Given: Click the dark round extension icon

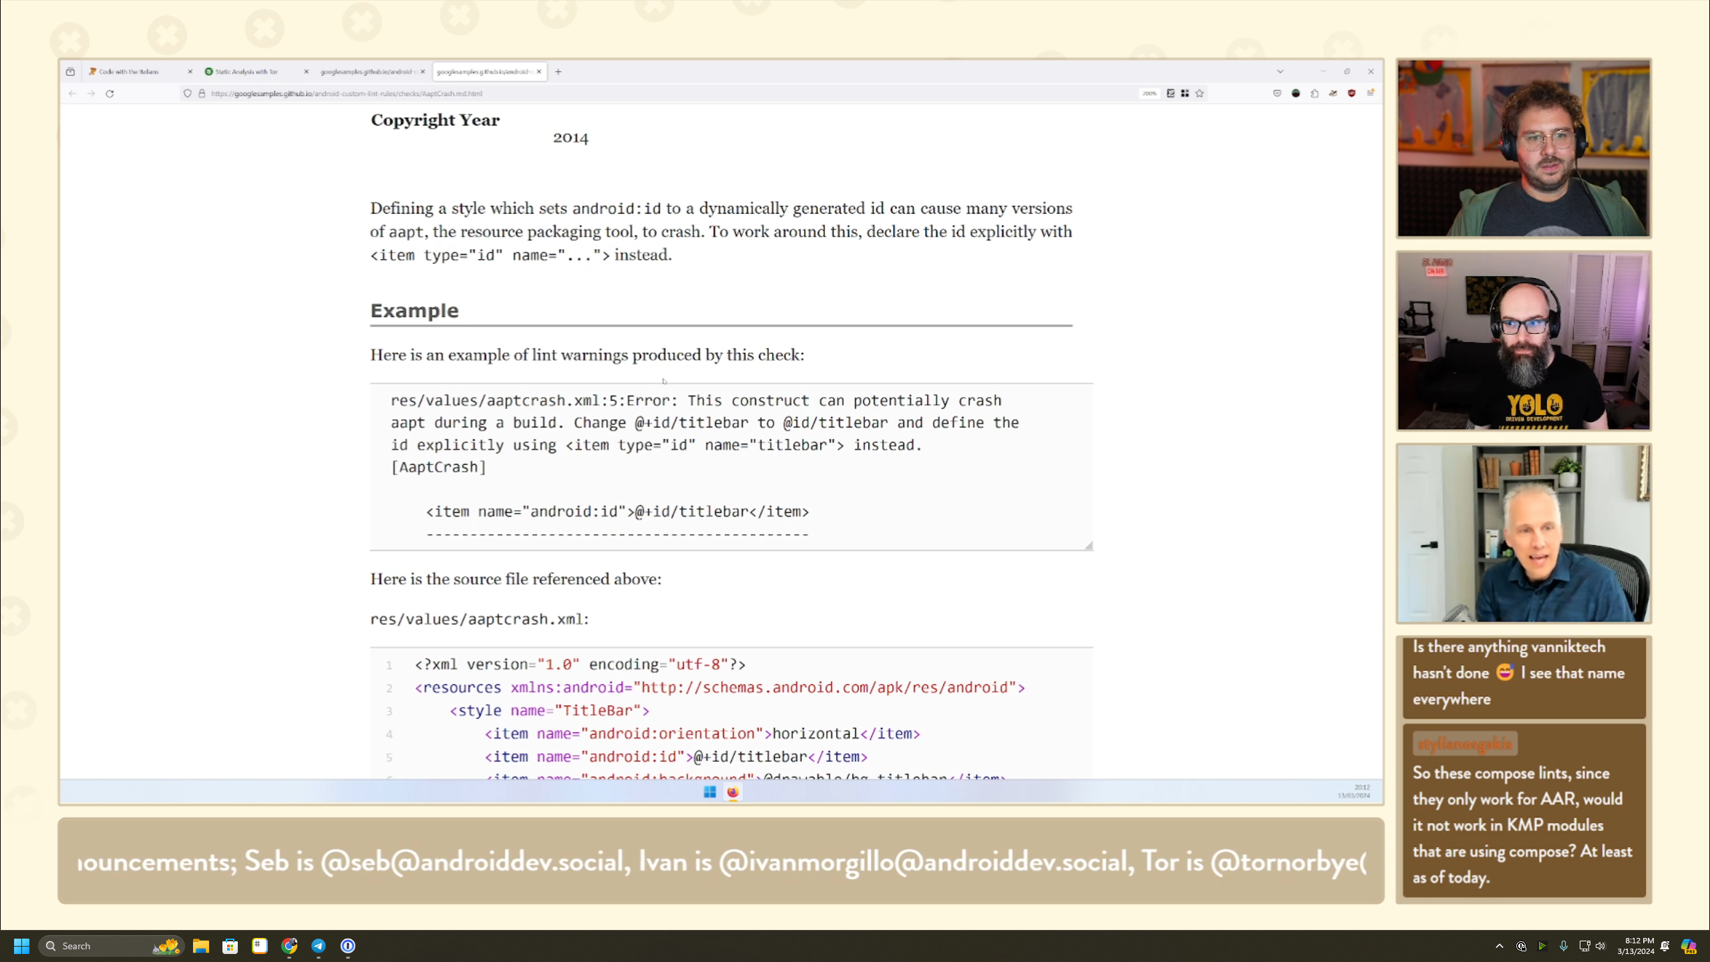Looking at the screenshot, I should pyautogui.click(x=1296, y=94).
